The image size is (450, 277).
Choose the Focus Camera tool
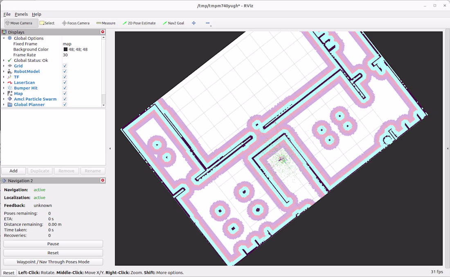(76, 23)
